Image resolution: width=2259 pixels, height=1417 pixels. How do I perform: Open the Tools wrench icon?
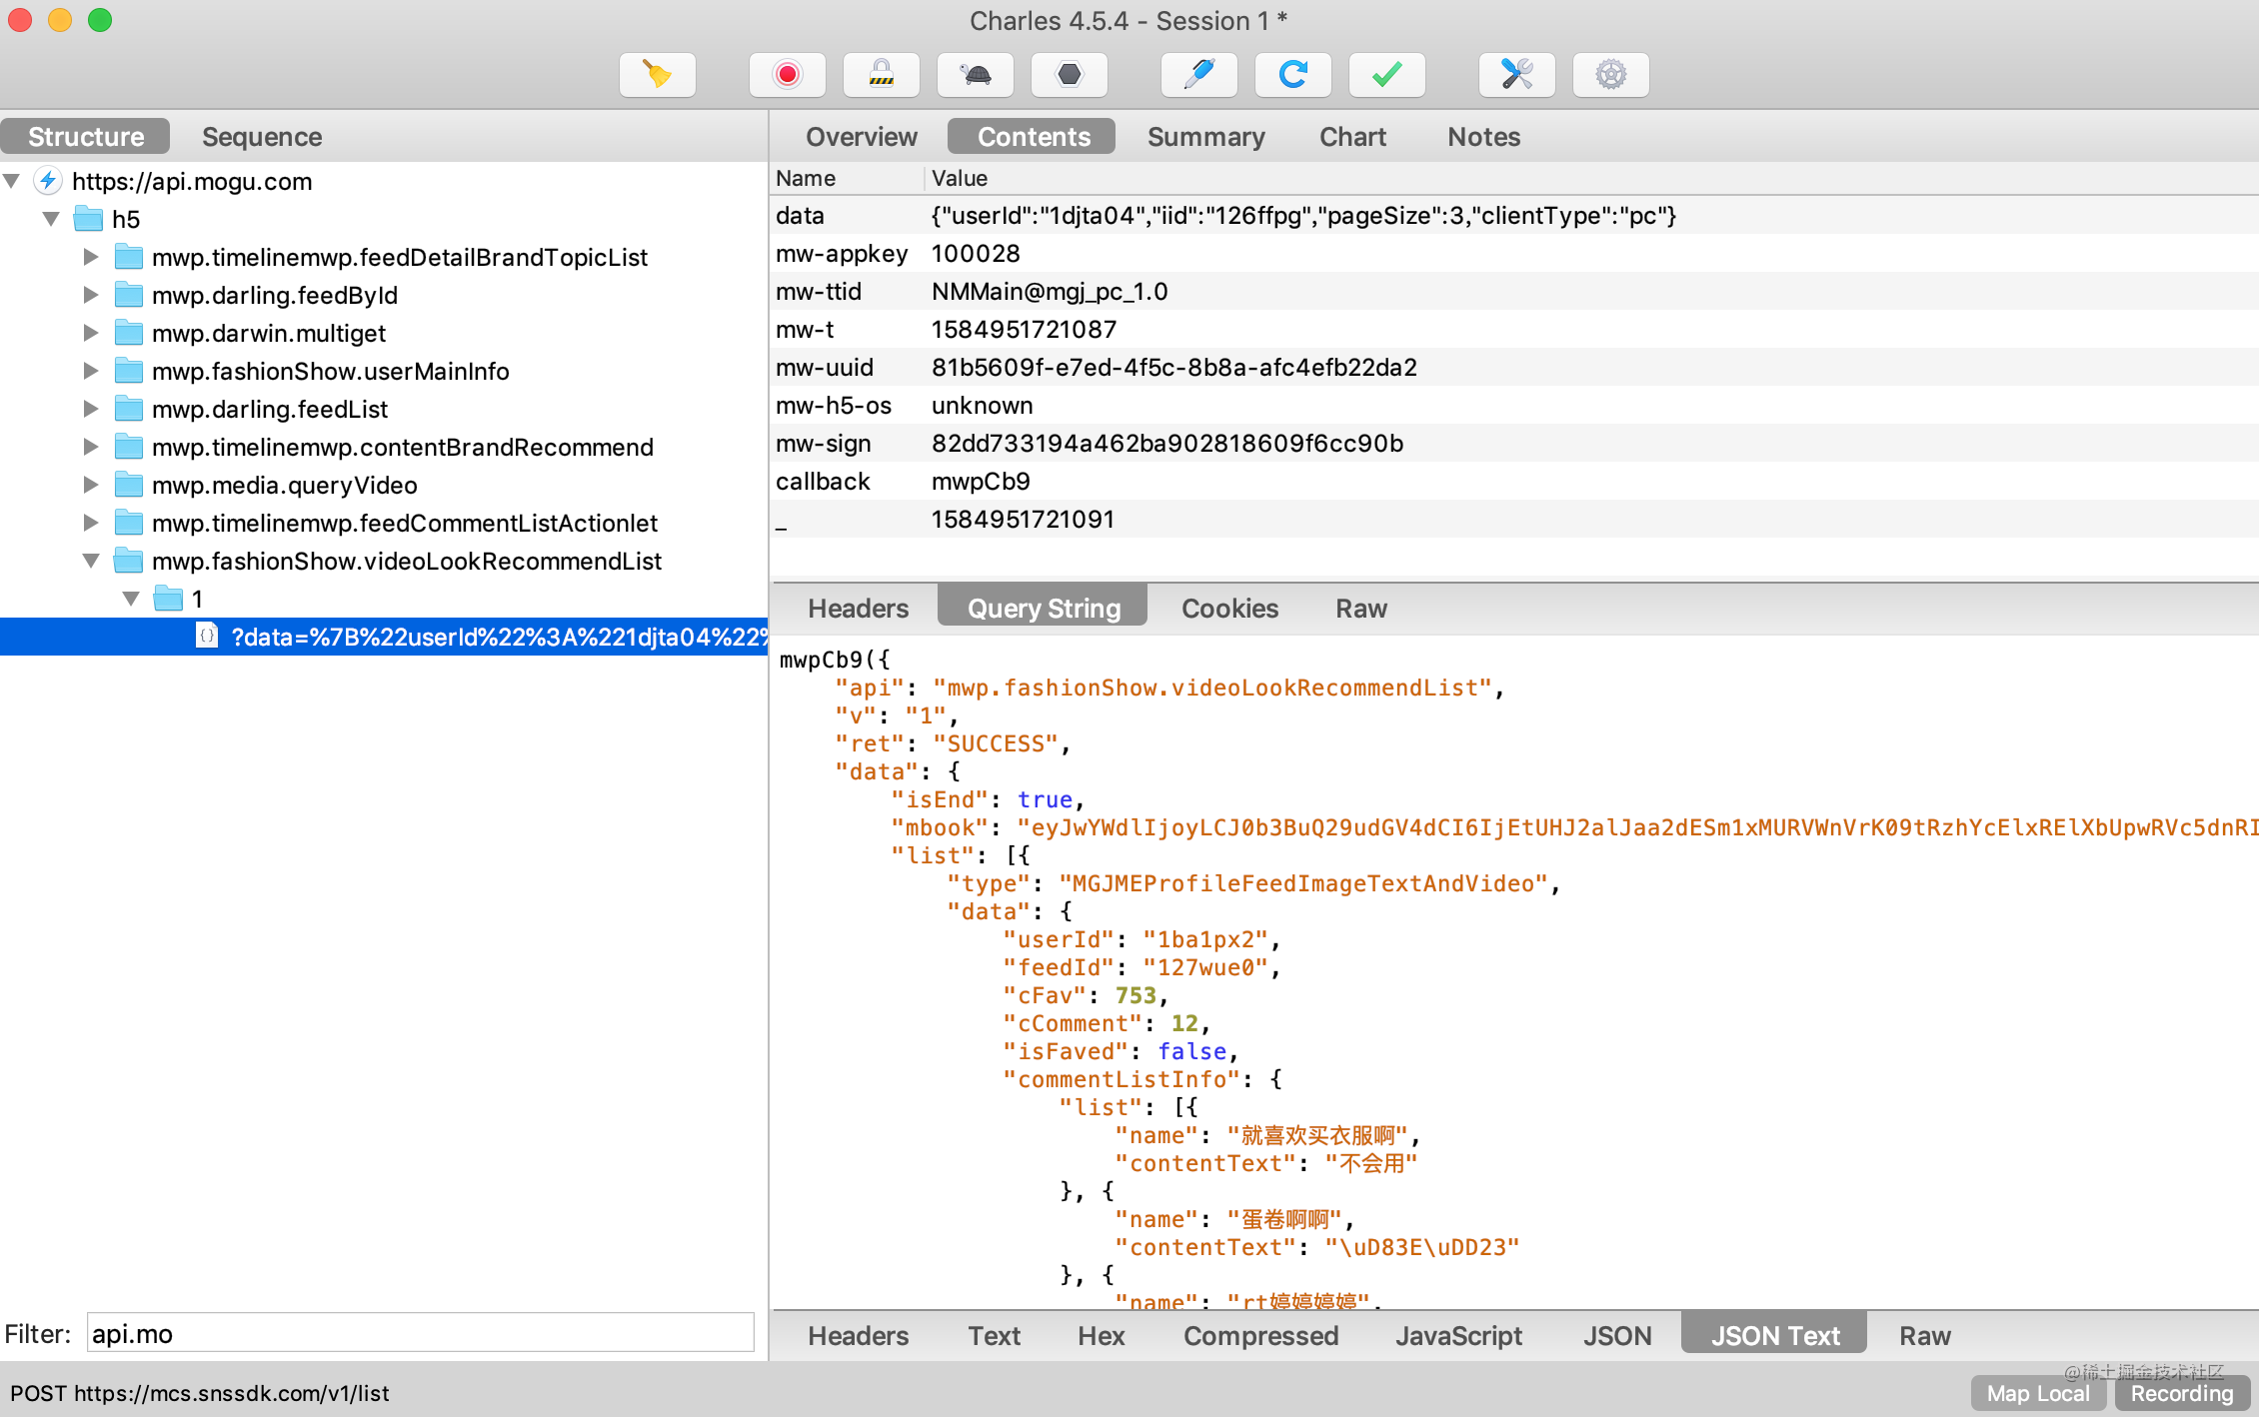(1516, 75)
